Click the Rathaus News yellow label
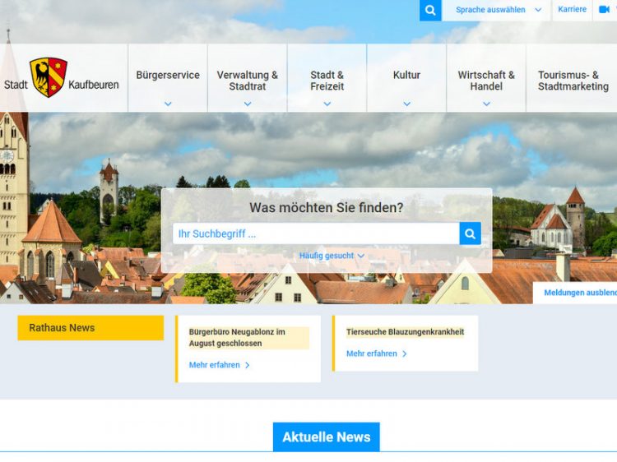617x462 pixels. click(x=90, y=328)
